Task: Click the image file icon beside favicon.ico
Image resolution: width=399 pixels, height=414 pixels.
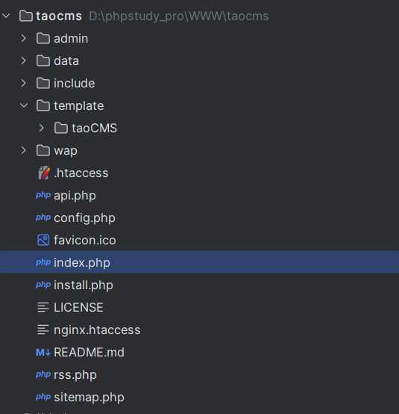Action: click(x=43, y=240)
